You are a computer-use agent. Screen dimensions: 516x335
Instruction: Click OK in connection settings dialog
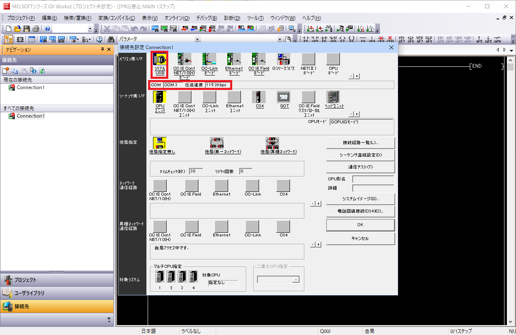(360, 225)
